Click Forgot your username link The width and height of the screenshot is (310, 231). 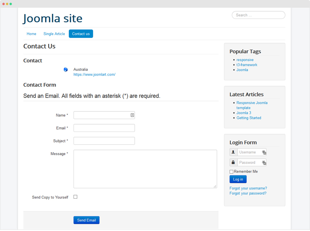tap(248, 188)
